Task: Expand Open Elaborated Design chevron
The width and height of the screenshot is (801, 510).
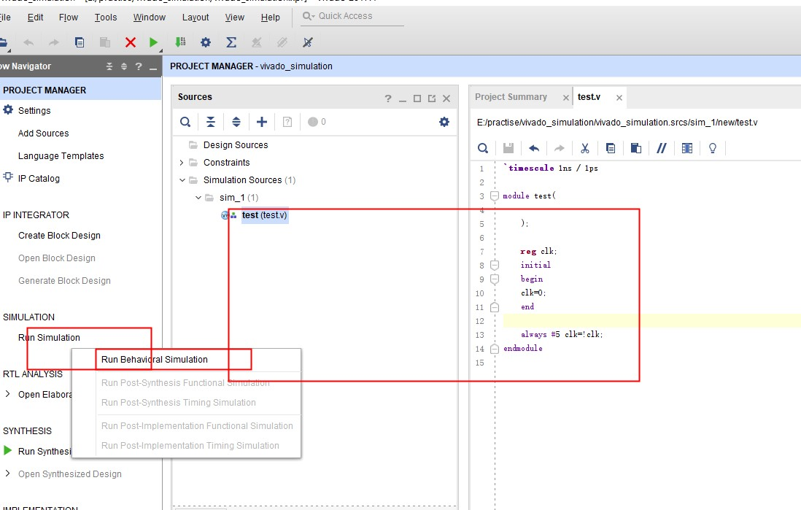Action: click(7, 394)
